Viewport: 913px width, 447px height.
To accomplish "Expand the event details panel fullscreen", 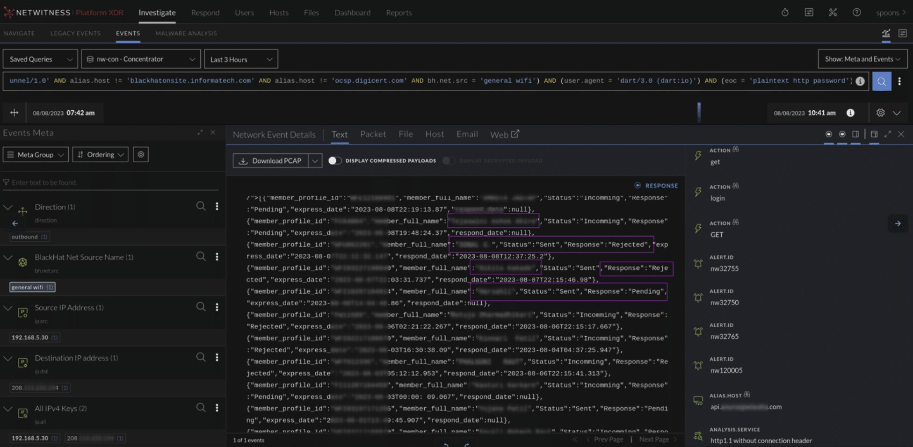I will [887, 134].
